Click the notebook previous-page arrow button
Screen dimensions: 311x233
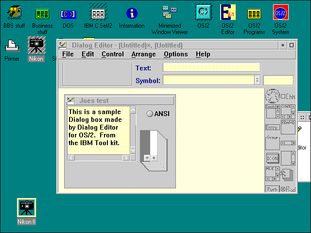pos(147,158)
